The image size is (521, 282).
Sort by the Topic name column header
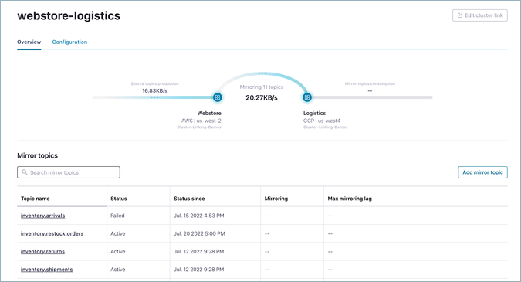(36, 199)
